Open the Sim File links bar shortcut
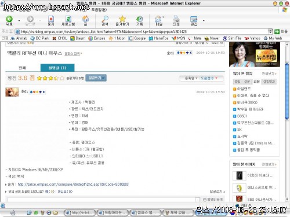 coord(232,38)
